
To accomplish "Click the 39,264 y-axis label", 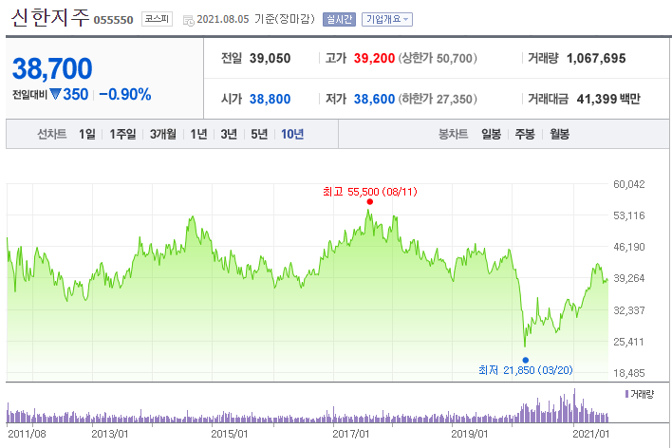I will point(628,278).
